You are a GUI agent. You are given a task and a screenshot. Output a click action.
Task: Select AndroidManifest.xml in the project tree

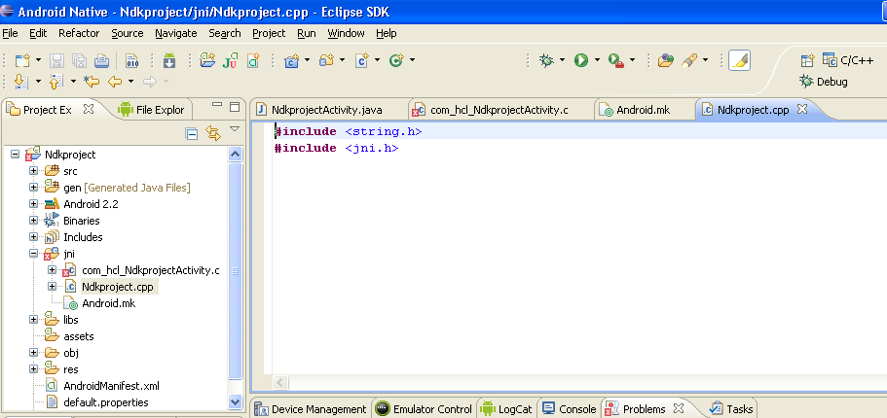click(110, 386)
